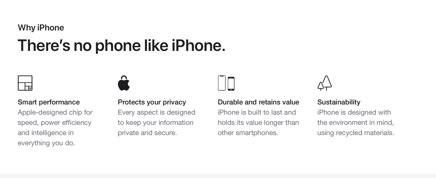Select the "Protects your privacy" heading
Viewport: 436px width, 178px height.
152,102
